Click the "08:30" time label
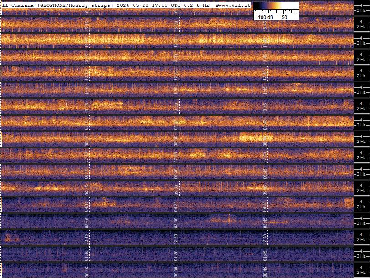 click(176, 141)
